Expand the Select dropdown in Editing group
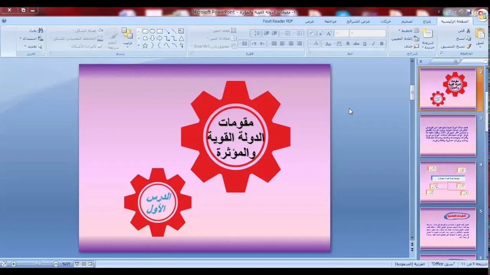This screenshot has width=490, height=275. pyautogui.click(x=32, y=46)
